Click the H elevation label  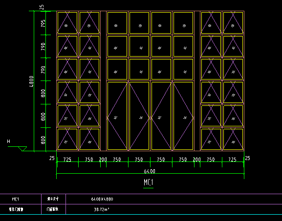8,141
